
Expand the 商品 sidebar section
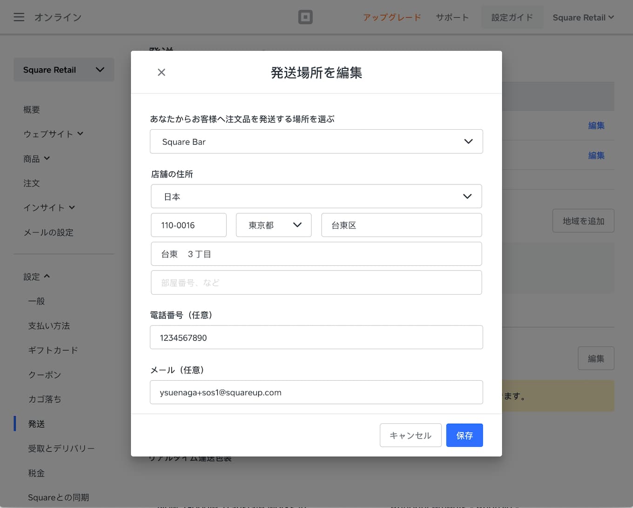pyautogui.click(x=37, y=158)
